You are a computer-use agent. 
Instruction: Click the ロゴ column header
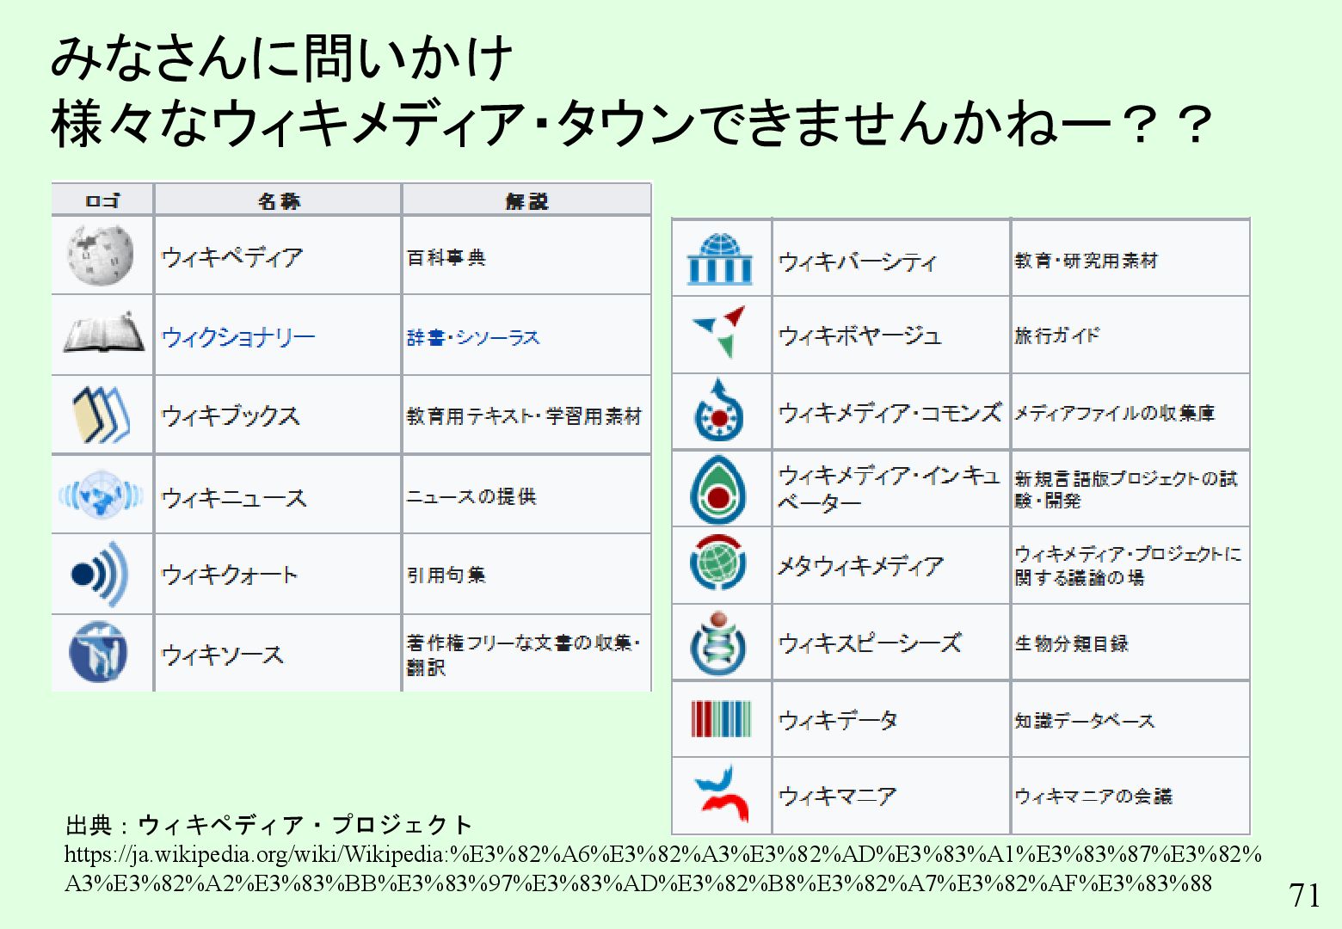click(102, 200)
